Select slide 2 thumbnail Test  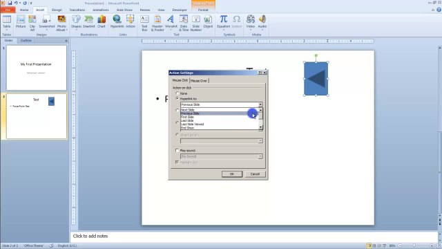pyautogui.click(x=37, y=116)
